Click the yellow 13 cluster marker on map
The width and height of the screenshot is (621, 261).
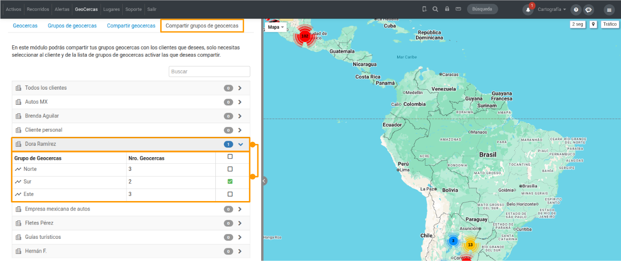(x=470, y=244)
